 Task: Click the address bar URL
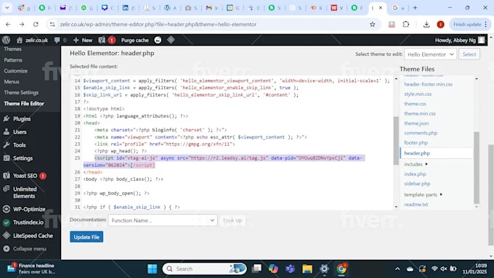click(158, 24)
